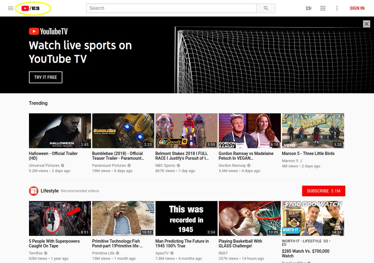Open '$285 Watch Vs. $700,000 Watch' title
Viewport: 374px width, 263px height.
[306, 254]
